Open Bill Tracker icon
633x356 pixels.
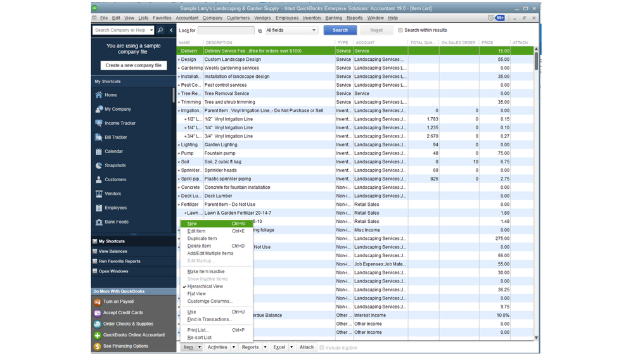[98, 137]
